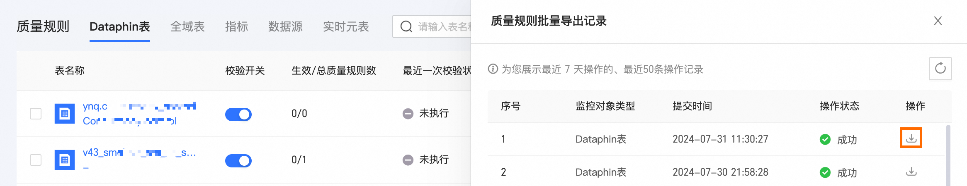Refresh the export records list
The image size is (967, 186).
pyautogui.click(x=940, y=69)
